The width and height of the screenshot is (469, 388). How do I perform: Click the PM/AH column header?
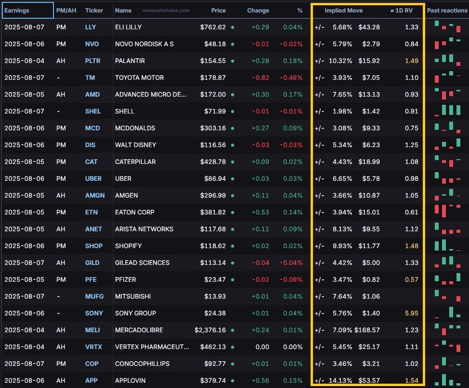point(66,11)
